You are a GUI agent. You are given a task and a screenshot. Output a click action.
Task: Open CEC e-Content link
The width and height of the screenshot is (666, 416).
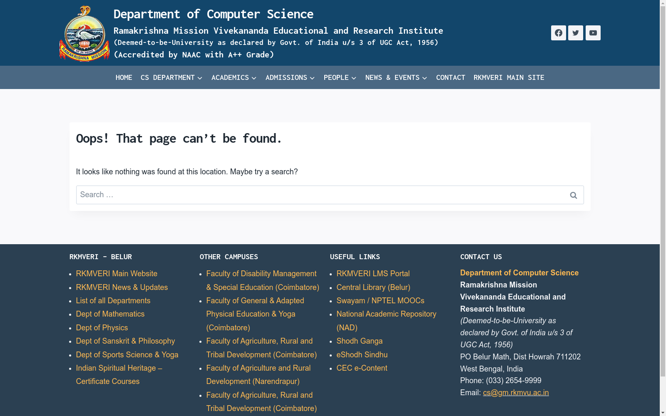pyautogui.click(x=362, y=368)
